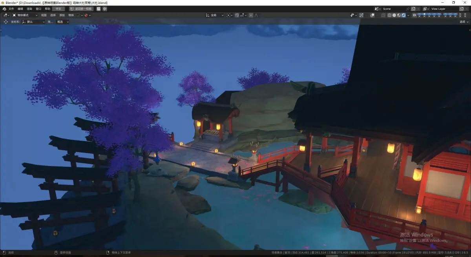Toggle the snapping magnet icon
The image size is (471, 257).
coord(237,15)
